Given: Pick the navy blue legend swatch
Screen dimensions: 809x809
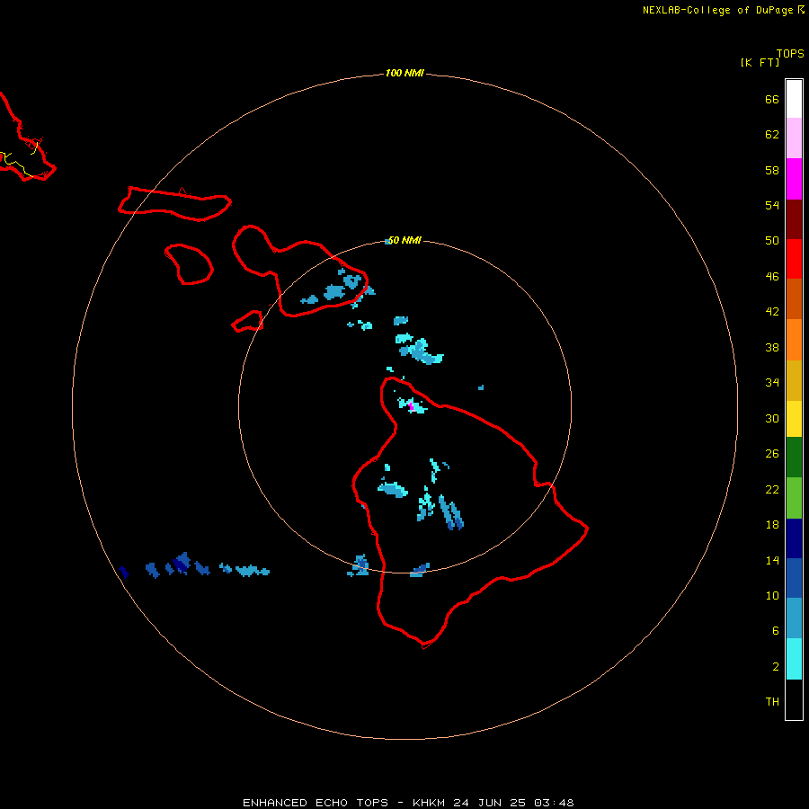Looking at the screenshot, I should click(794, 538).
